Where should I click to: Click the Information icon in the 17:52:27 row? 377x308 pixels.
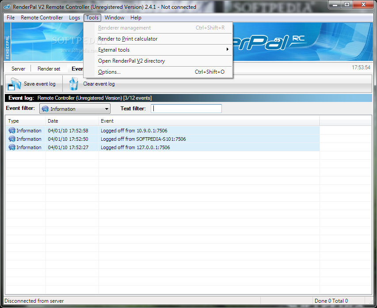[x=12, y=147]
